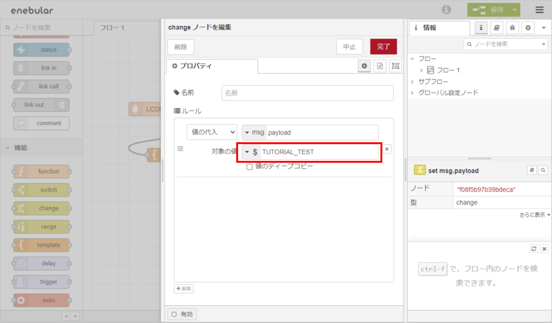Open the debug bug sidebar icon

coord(512,27)
